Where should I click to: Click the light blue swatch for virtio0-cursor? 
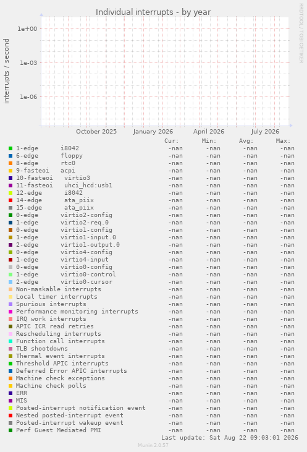11,282
